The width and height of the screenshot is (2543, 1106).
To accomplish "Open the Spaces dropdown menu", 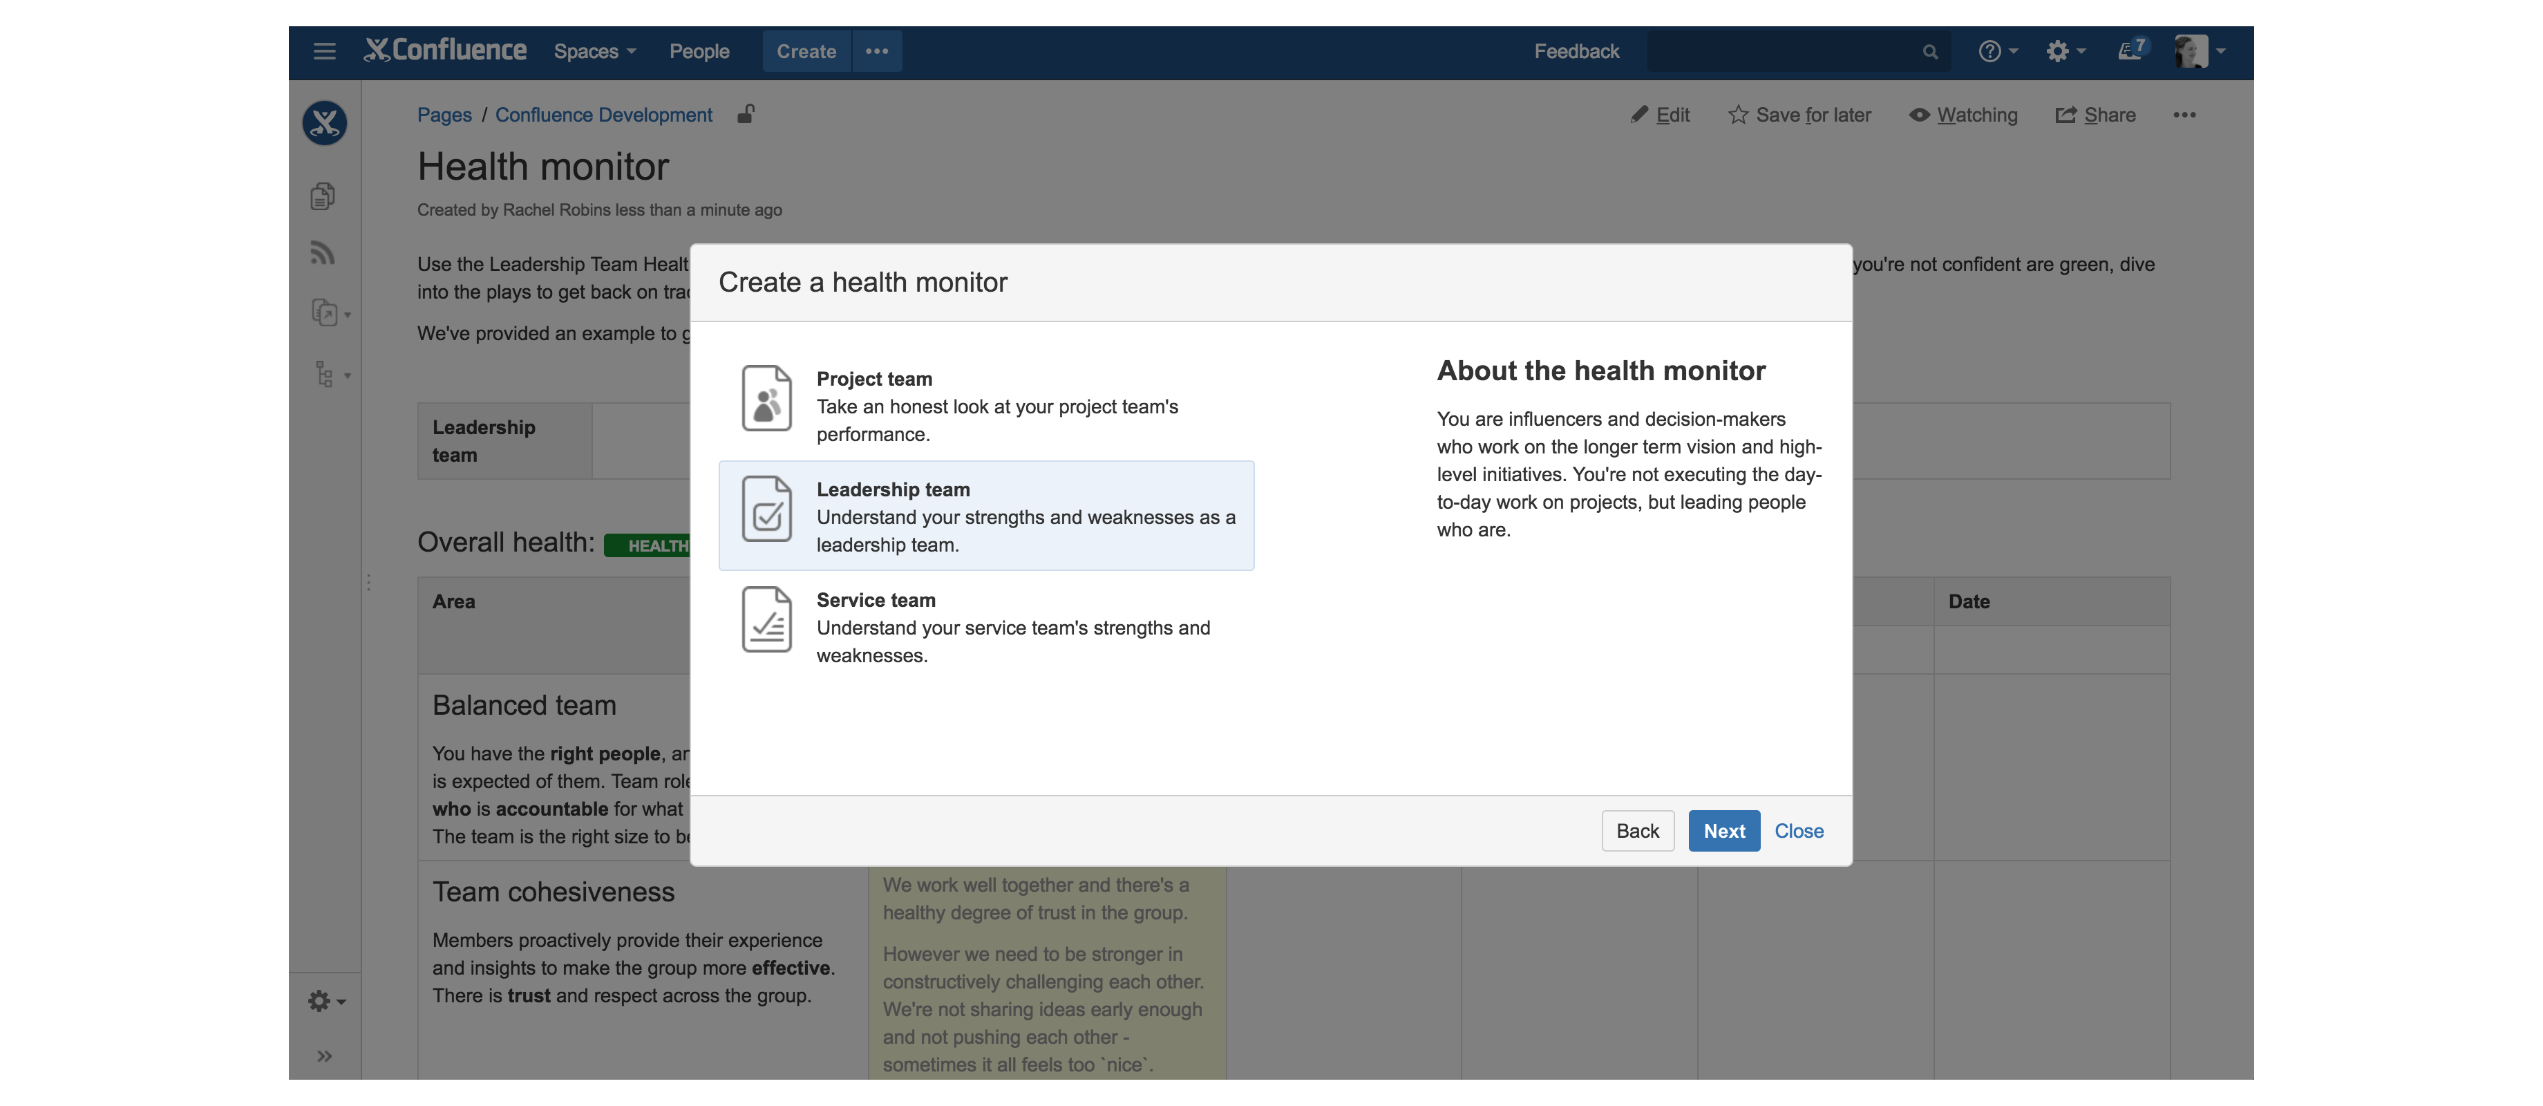I will [594, 51].
